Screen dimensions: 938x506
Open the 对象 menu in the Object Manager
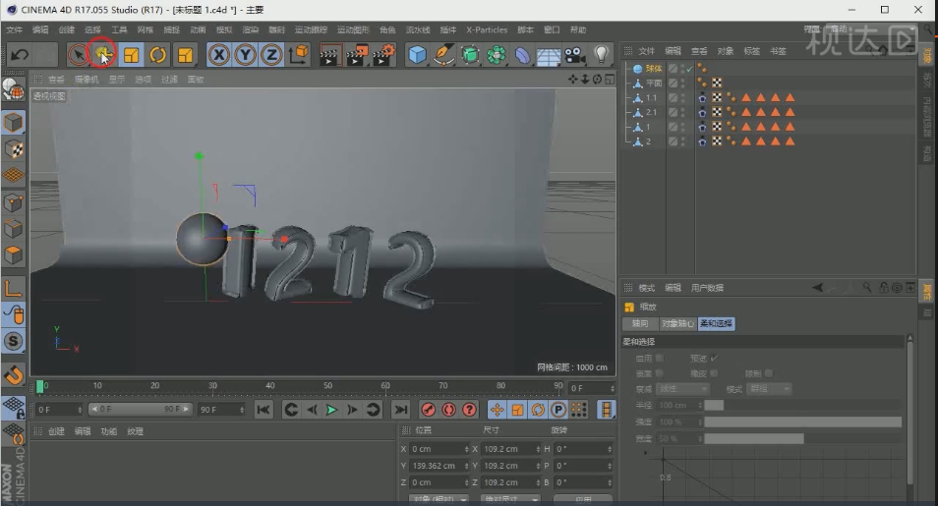(x=725, y=51)
